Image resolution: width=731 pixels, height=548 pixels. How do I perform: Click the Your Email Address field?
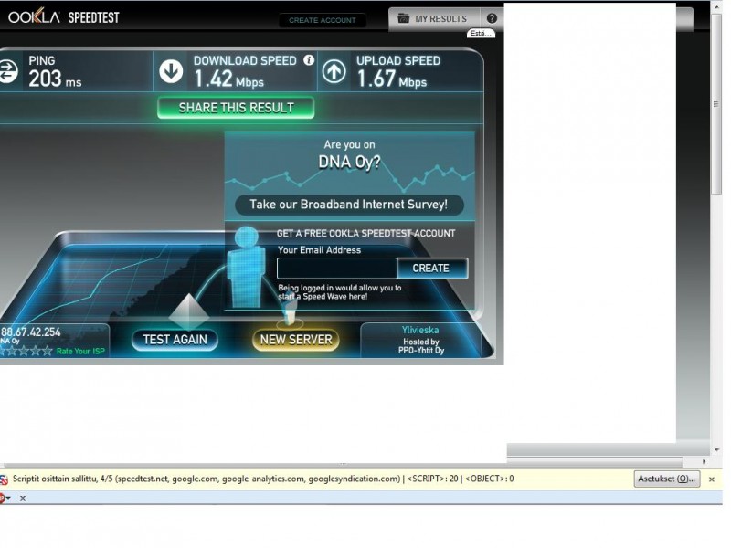pyautogui.click(x=336, y=269)
